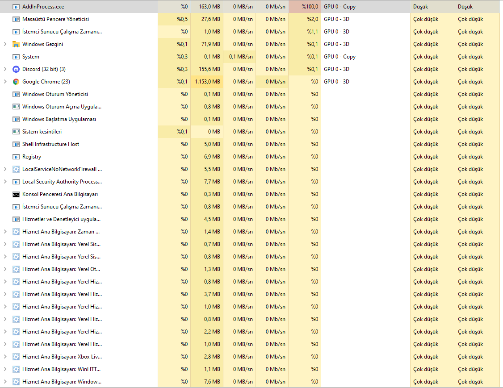This screenshot has width=503, height=388.
Task: Click the Discord application icon
Action: pos(16,69)
